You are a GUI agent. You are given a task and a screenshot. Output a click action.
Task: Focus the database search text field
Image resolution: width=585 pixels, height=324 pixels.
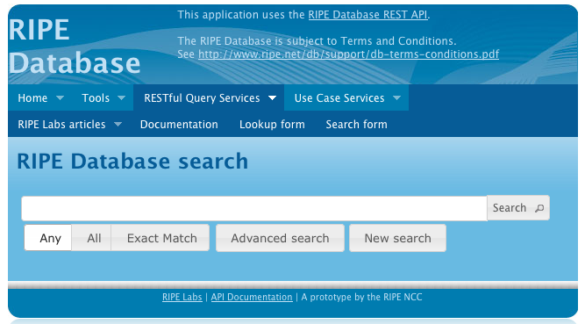coord(254,208)
